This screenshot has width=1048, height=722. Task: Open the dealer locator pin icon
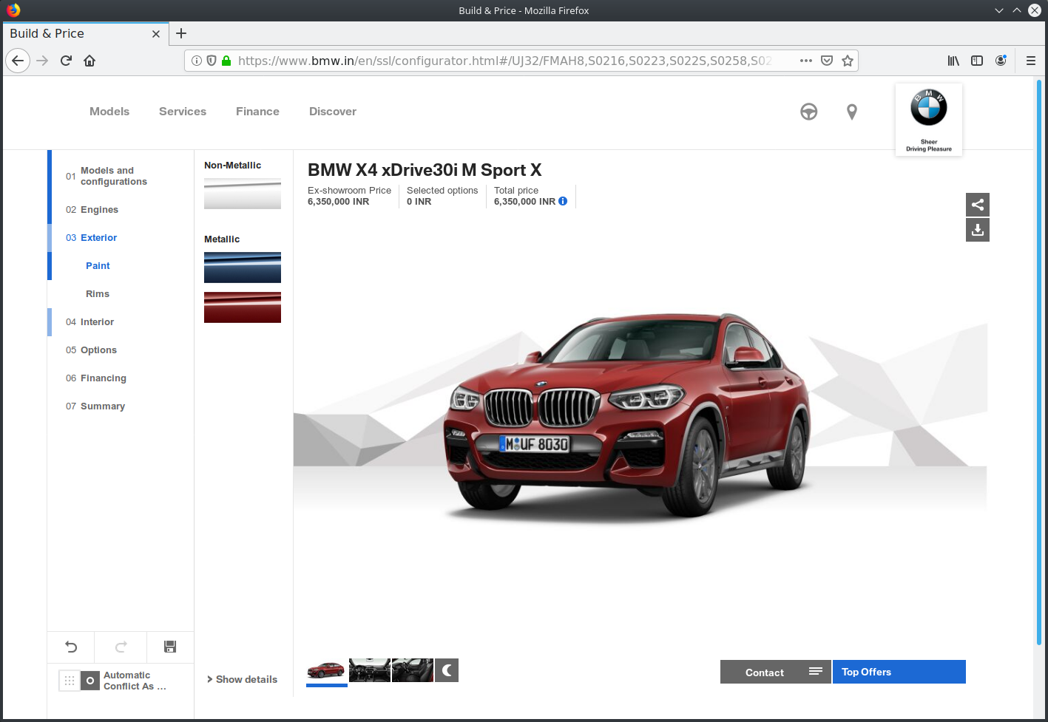tap(852, 112)
